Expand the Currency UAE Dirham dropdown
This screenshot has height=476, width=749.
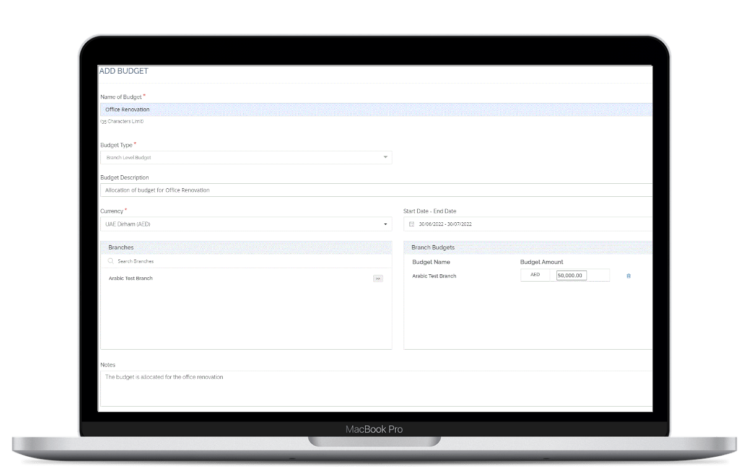(x=246, y=224)
